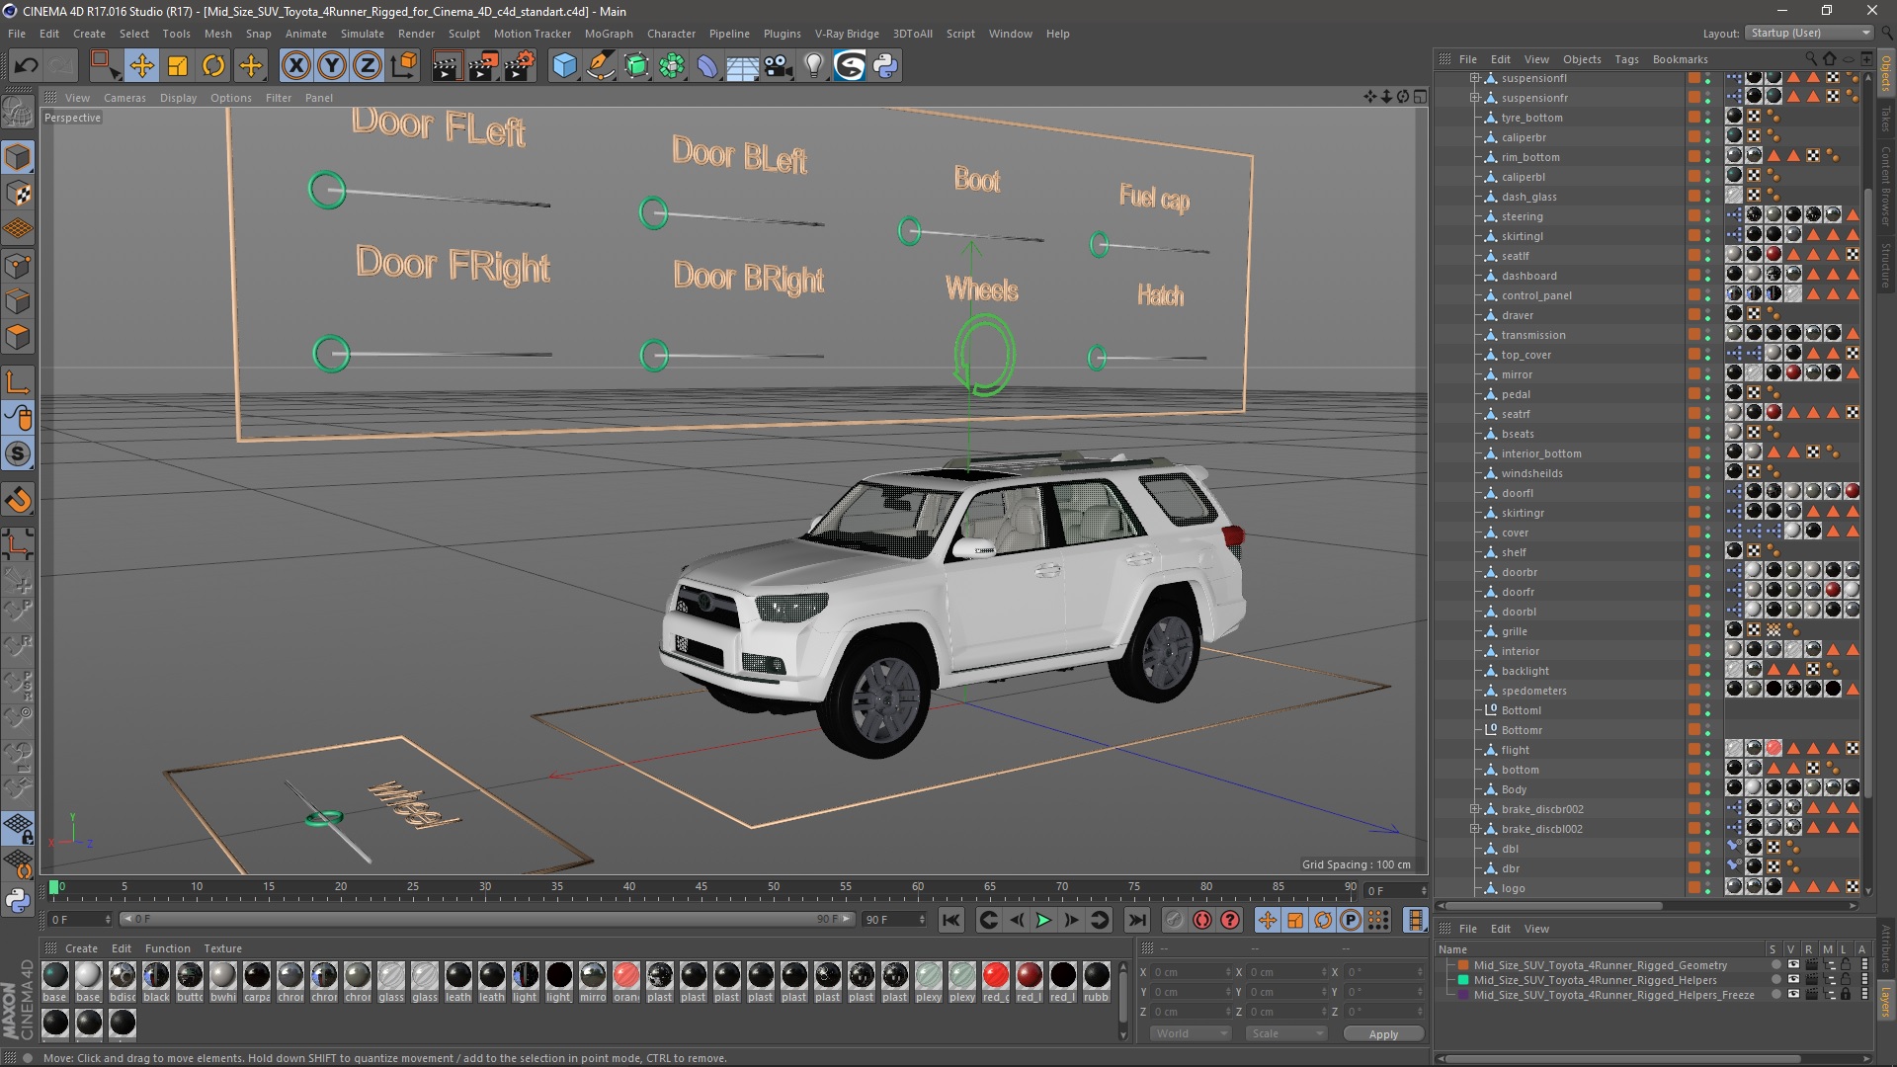The image size is (1897, 1067).
Task: Enable Snap (S) icon in left toolbar
Action: [18, 454]
